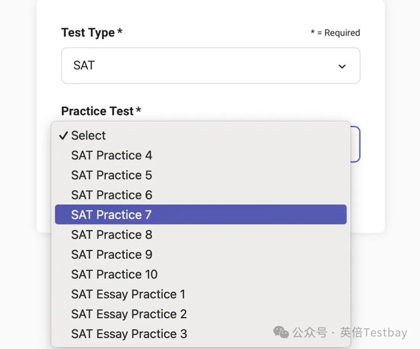The image size is (420, 349).
Task: Click the "* = Required" note
Action: tap(335, 33)
